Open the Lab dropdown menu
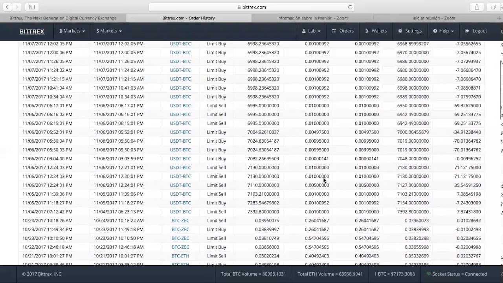The image size is (503, 283). click(x=311, y=31)
